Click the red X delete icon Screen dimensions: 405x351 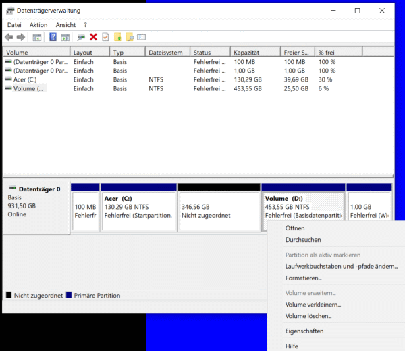pyautogui.click(x=93, y=37)
